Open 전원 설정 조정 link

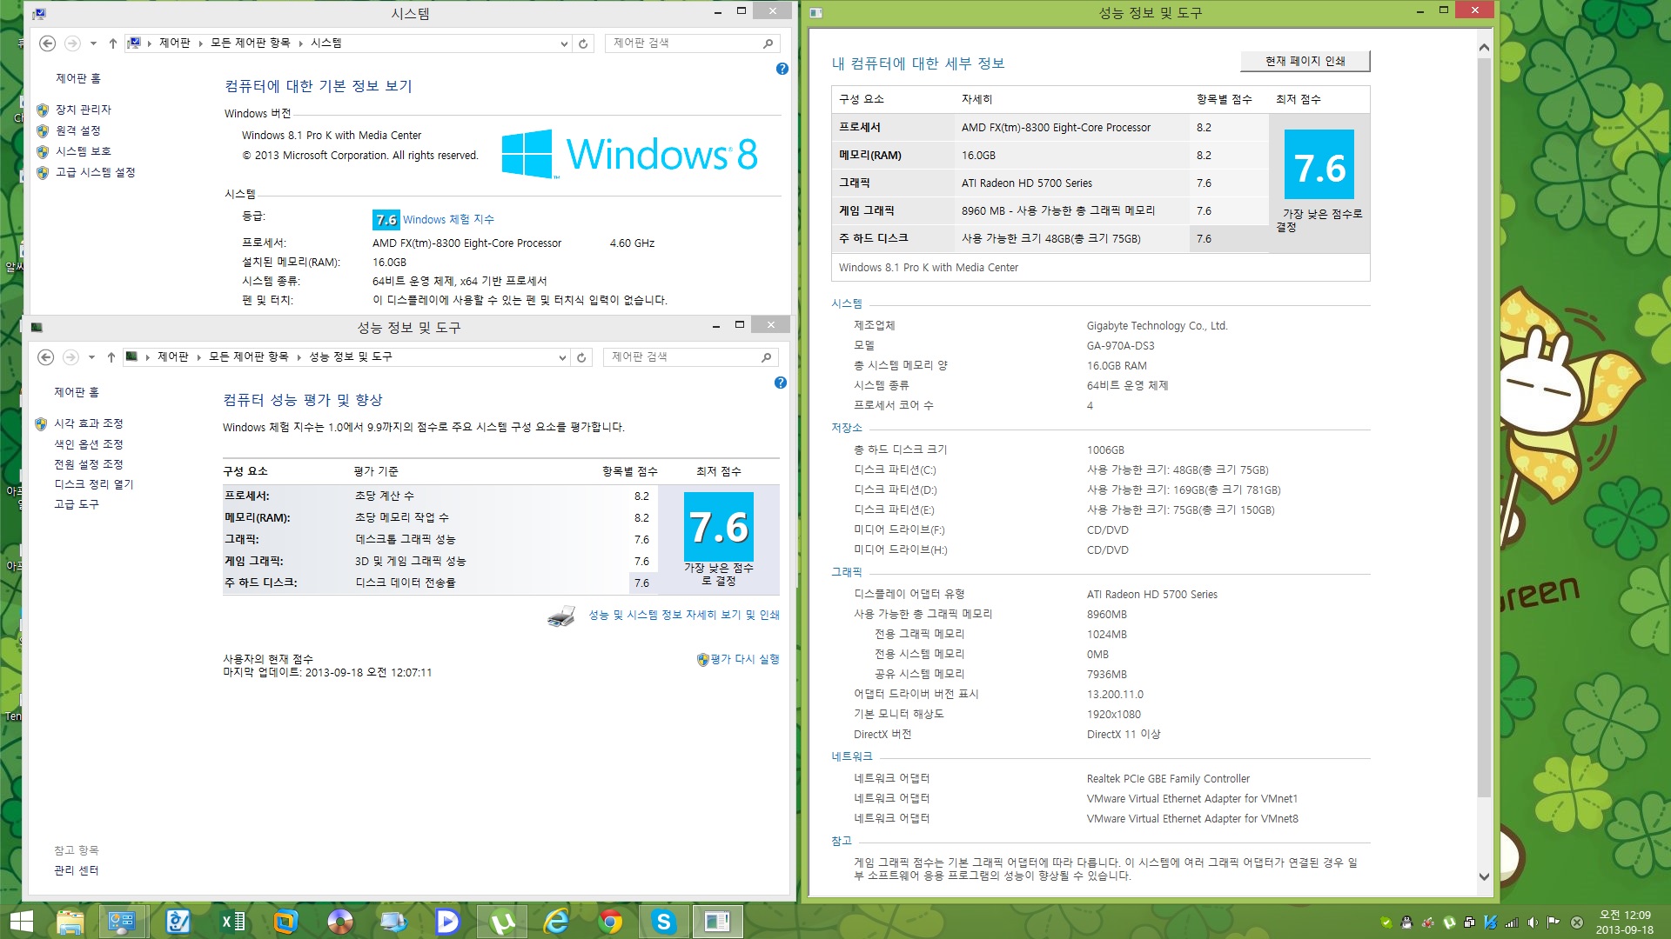[x=89, y=464]
